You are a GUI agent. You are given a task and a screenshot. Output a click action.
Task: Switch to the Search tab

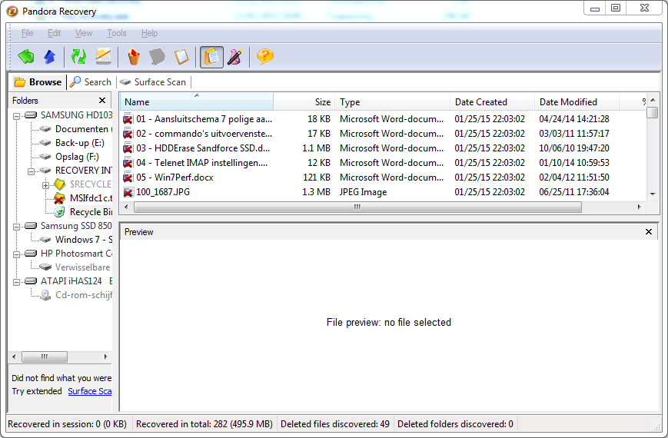(x=91, y=81)
